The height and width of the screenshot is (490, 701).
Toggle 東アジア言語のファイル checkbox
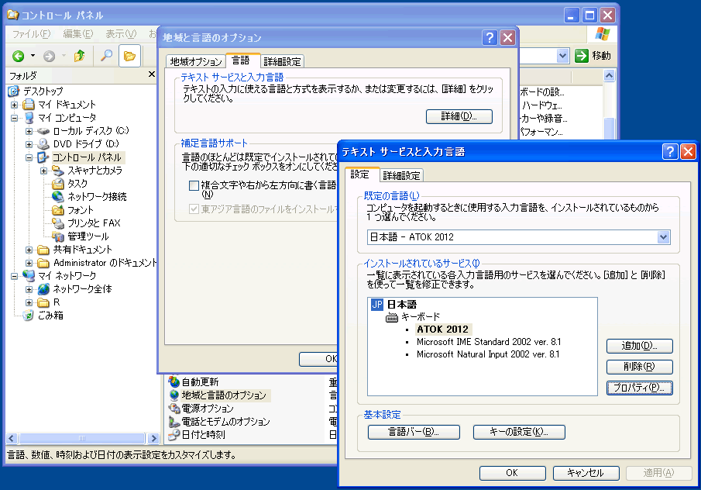pyautogui.click(x=194, y=209)
